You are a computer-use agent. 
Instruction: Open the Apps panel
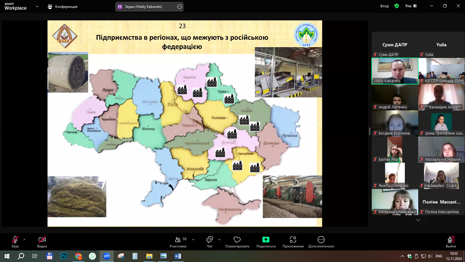point(293,240)
